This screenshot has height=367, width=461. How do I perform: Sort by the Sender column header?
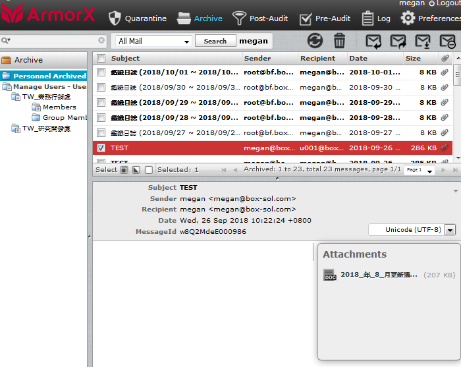click(x=270, y=58)
